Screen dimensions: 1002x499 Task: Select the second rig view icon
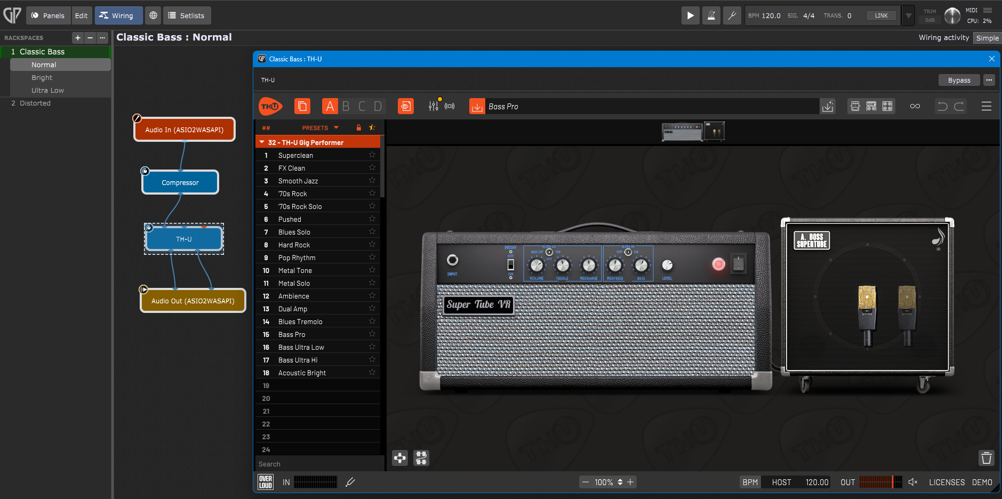871,106
